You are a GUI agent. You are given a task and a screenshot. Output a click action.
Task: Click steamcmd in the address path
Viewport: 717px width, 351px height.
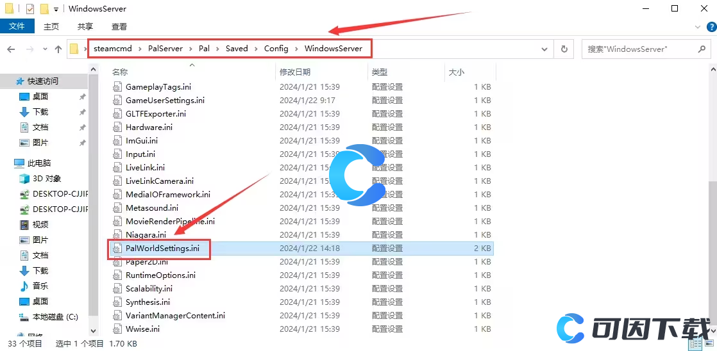click(x=112, y=49)
